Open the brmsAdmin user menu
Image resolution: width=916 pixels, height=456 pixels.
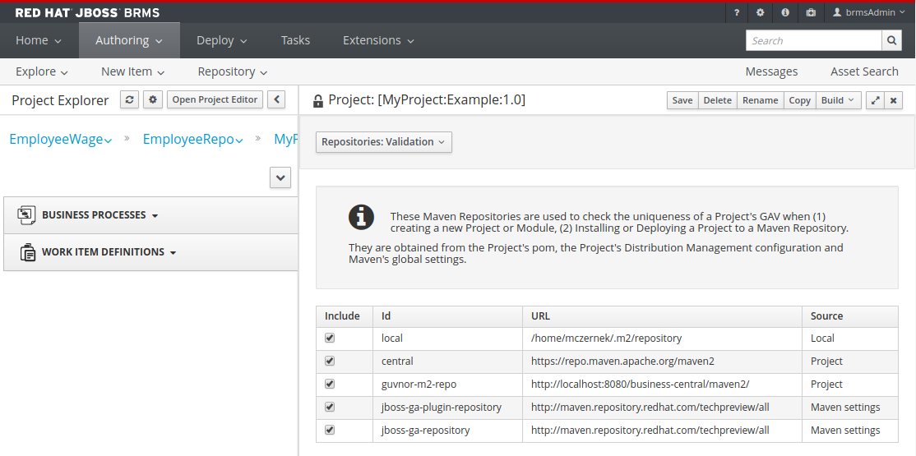pos(868,12)
